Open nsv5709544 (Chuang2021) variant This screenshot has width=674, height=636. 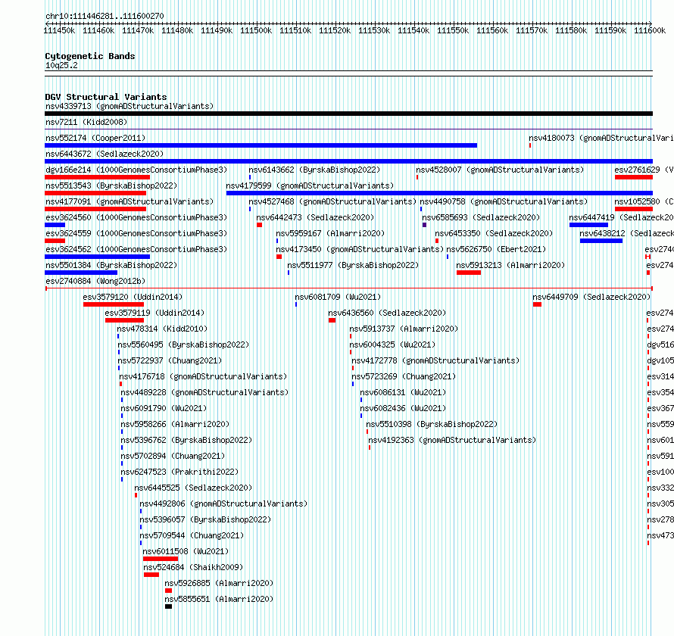pos(192,535)
